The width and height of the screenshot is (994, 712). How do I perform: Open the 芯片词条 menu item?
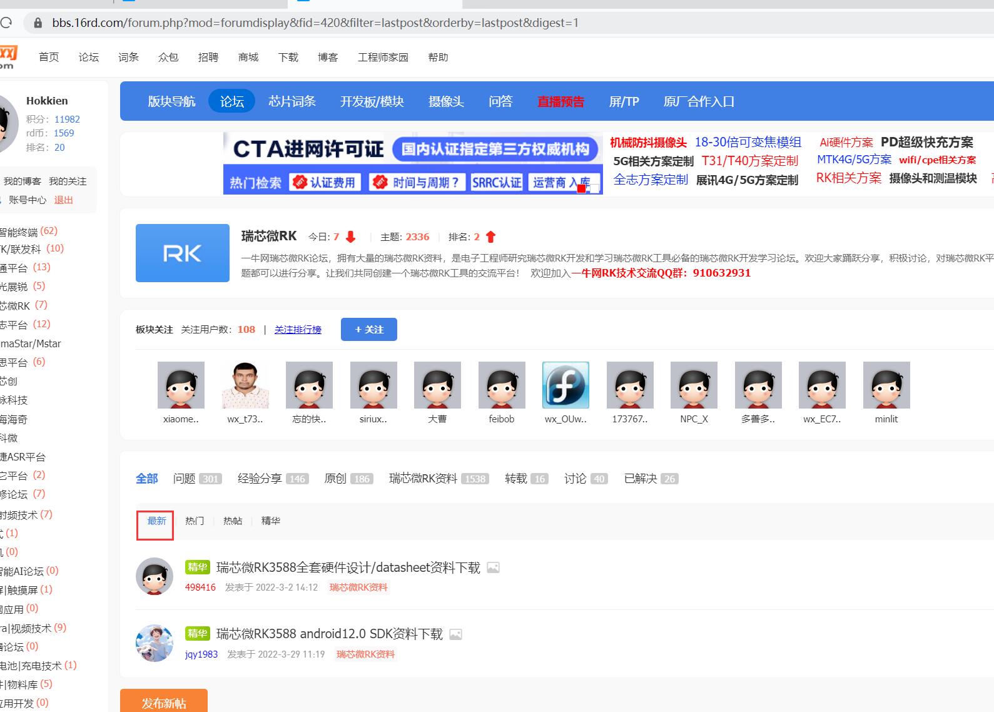click(292, 101)
